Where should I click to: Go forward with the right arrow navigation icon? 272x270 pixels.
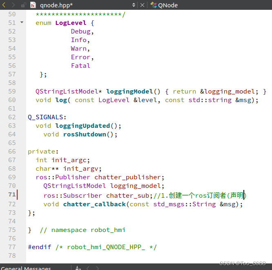pos(13,5)
